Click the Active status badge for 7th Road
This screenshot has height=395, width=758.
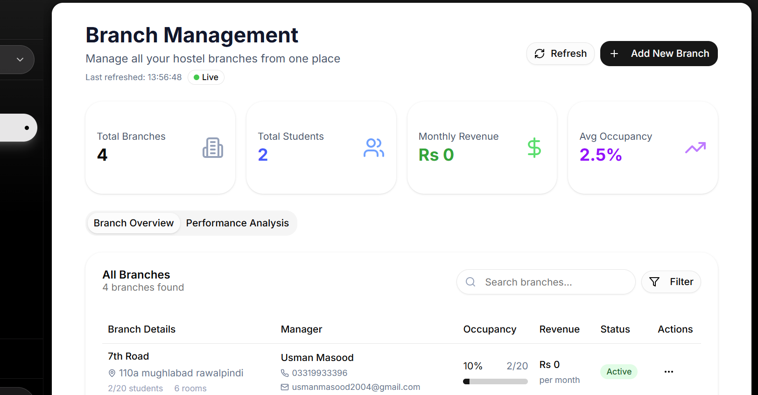618,372
